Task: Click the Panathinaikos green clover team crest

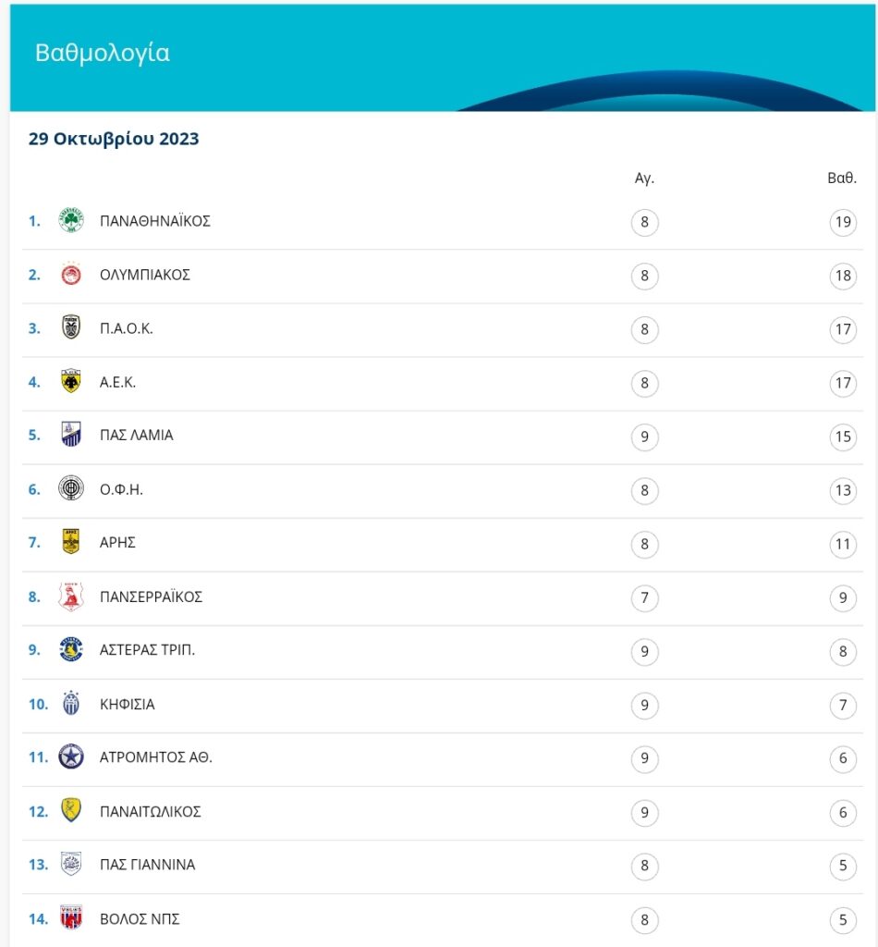Action: [70, 220]
